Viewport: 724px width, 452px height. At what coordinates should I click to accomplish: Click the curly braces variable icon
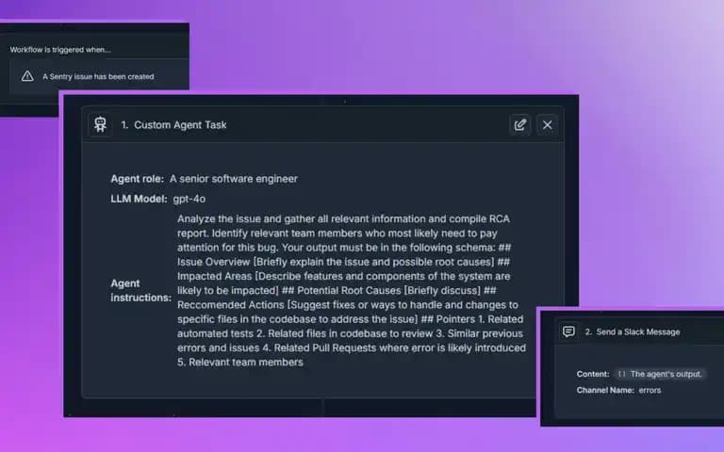click(621, 374)
